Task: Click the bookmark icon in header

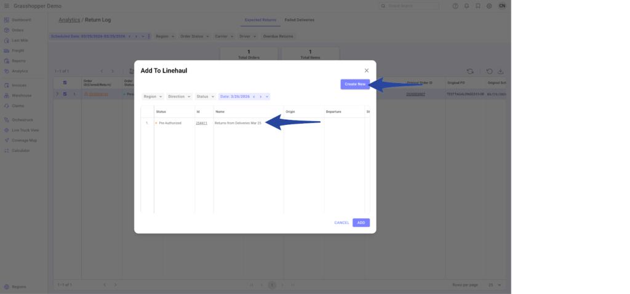Action: point(477,6)
